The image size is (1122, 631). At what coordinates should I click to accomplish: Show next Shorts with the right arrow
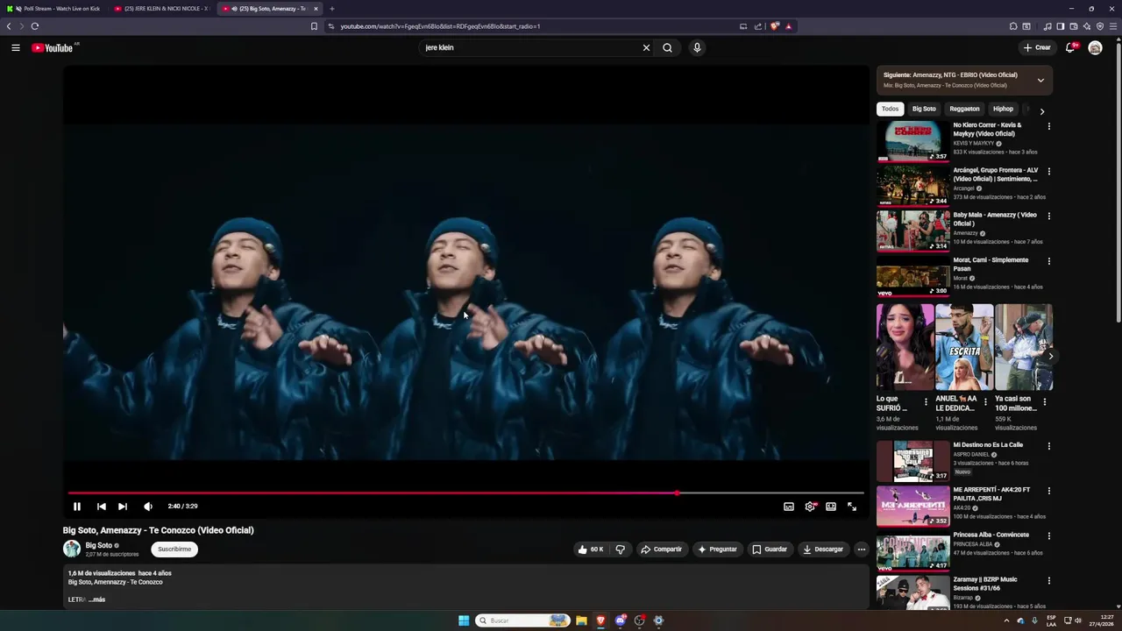click(1050, 356)
